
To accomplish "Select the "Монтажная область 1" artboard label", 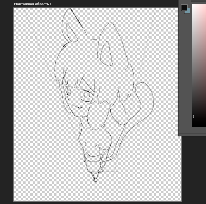I will (x=33, y=4).
